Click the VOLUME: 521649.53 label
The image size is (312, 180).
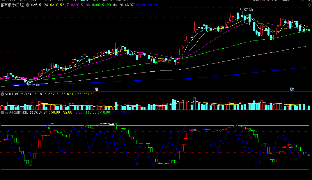click(x=22, y=94)
